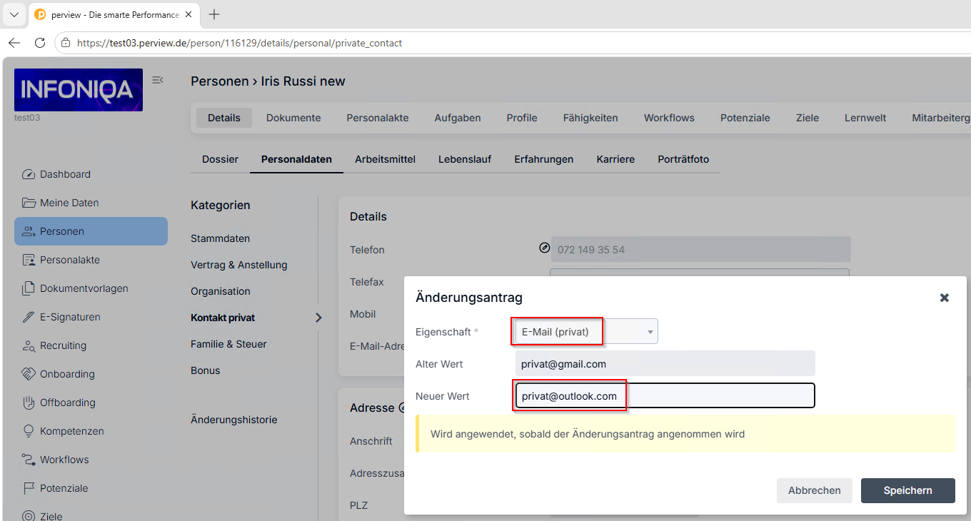Click the browser back arrow
This screenshot has height=521, width=971.
[14, 43]
